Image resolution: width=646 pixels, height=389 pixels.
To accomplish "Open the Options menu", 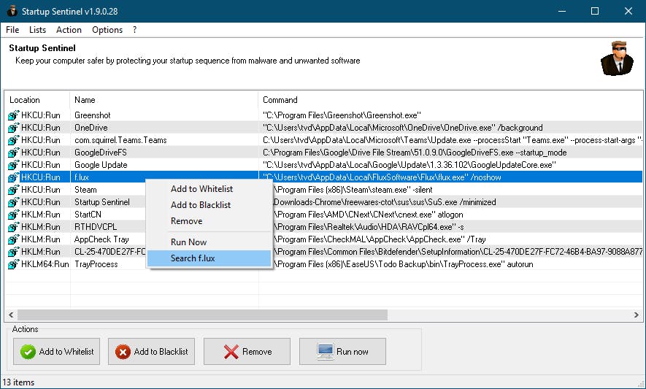I will point(107,30).
